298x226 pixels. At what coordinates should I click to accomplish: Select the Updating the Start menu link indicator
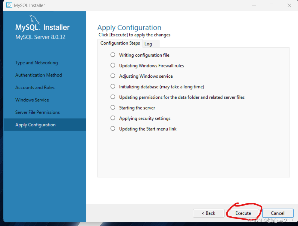click(x=113, y=128)
